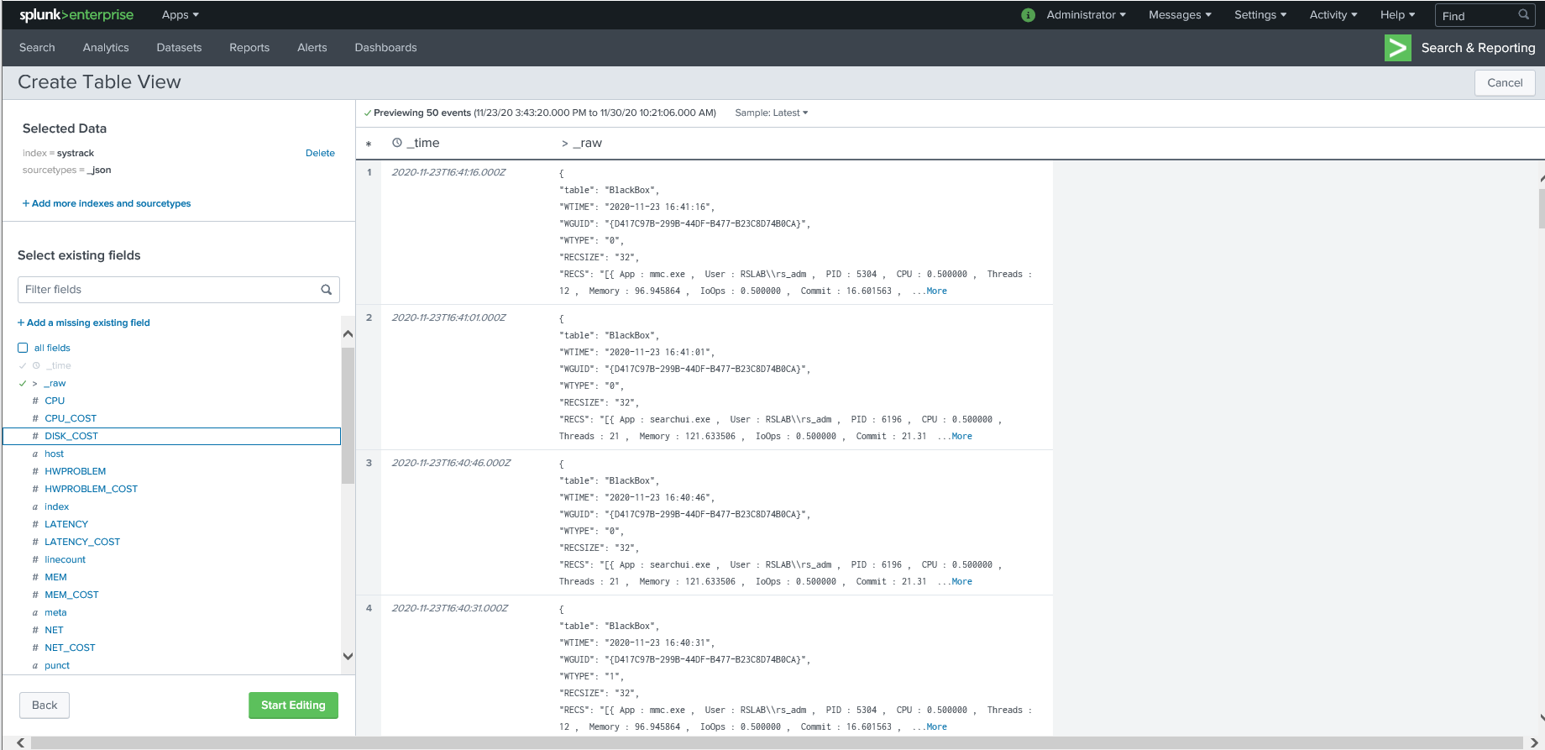Click the Back button
The image size is (1545, 750).
[x=45, y=705]
